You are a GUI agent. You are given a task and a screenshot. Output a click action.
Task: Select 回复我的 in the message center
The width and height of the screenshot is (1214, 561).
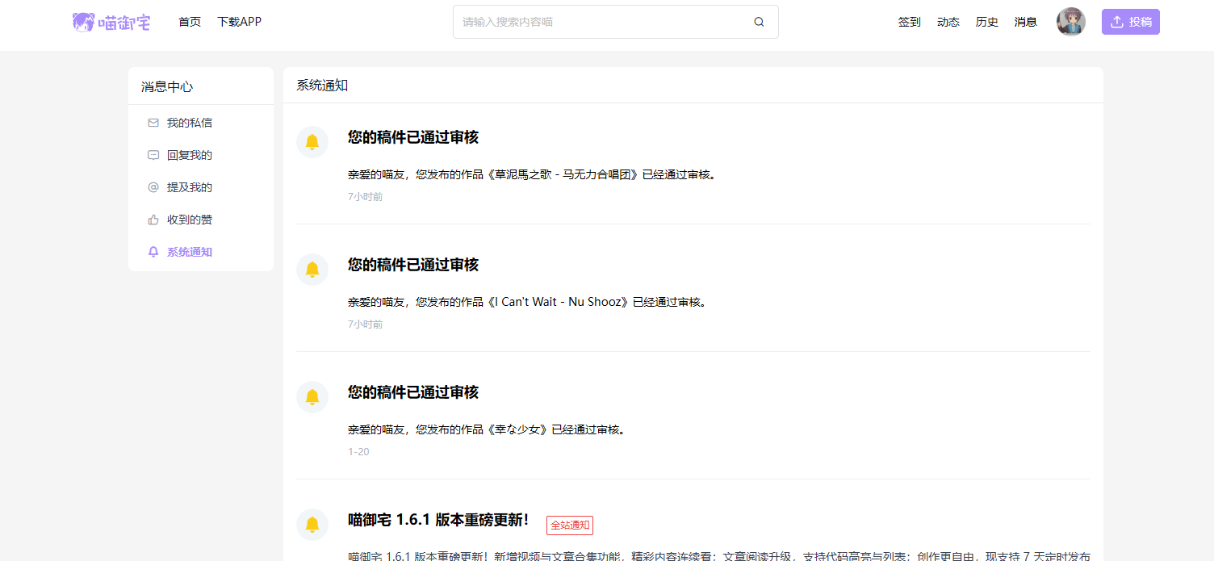point(189,155)
